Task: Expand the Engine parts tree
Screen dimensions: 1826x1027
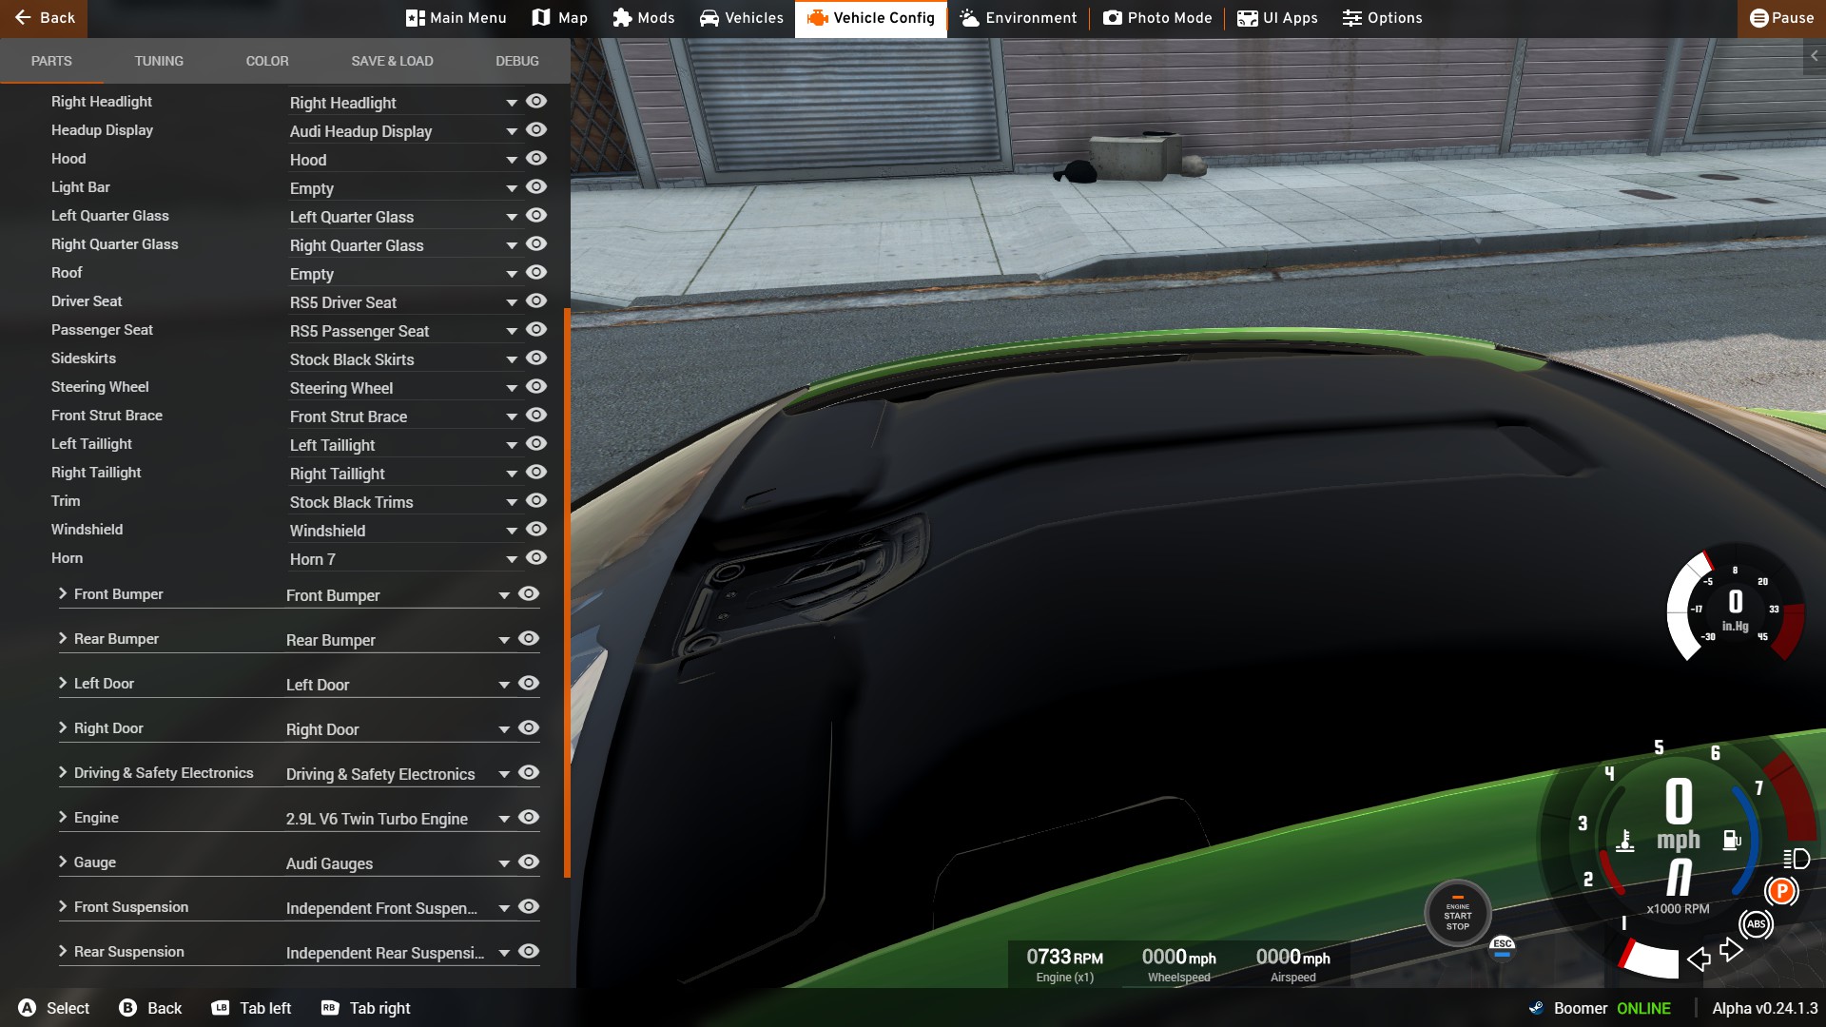Action: coord(63,818)
